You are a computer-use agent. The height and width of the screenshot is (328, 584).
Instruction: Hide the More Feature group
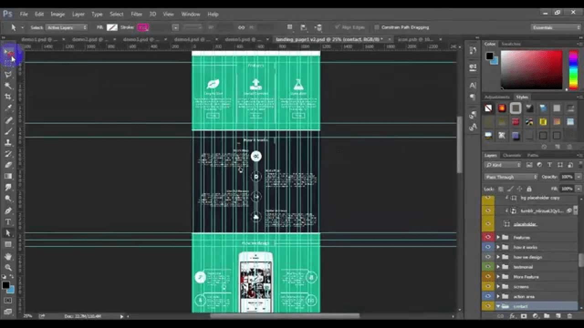[488, 277]
